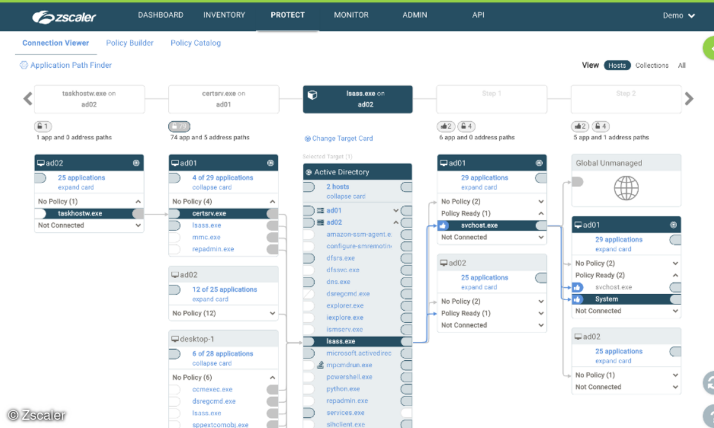Click the powershell.exe application row
The width and height of the screenshot is (714, 428).
pyautogui.click(x=358, y=377)
